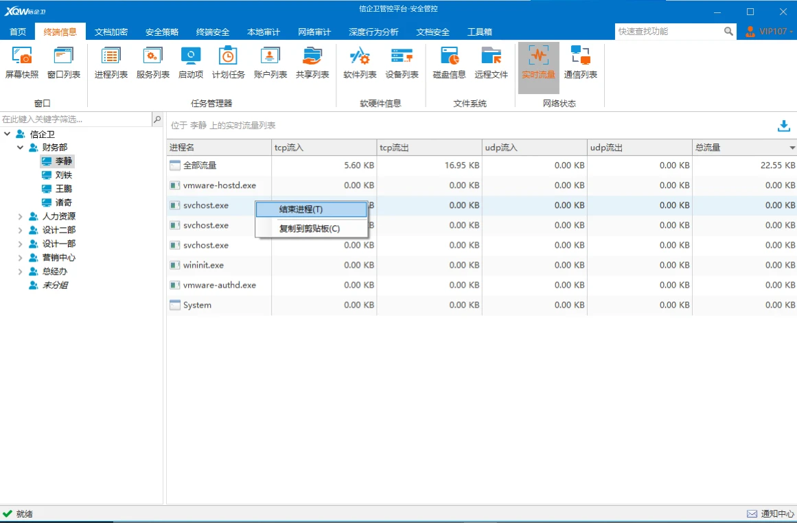Switch to 文档加密 tab
The height and width of the screenshot is (523, 797).
click(x=111, y=32)
